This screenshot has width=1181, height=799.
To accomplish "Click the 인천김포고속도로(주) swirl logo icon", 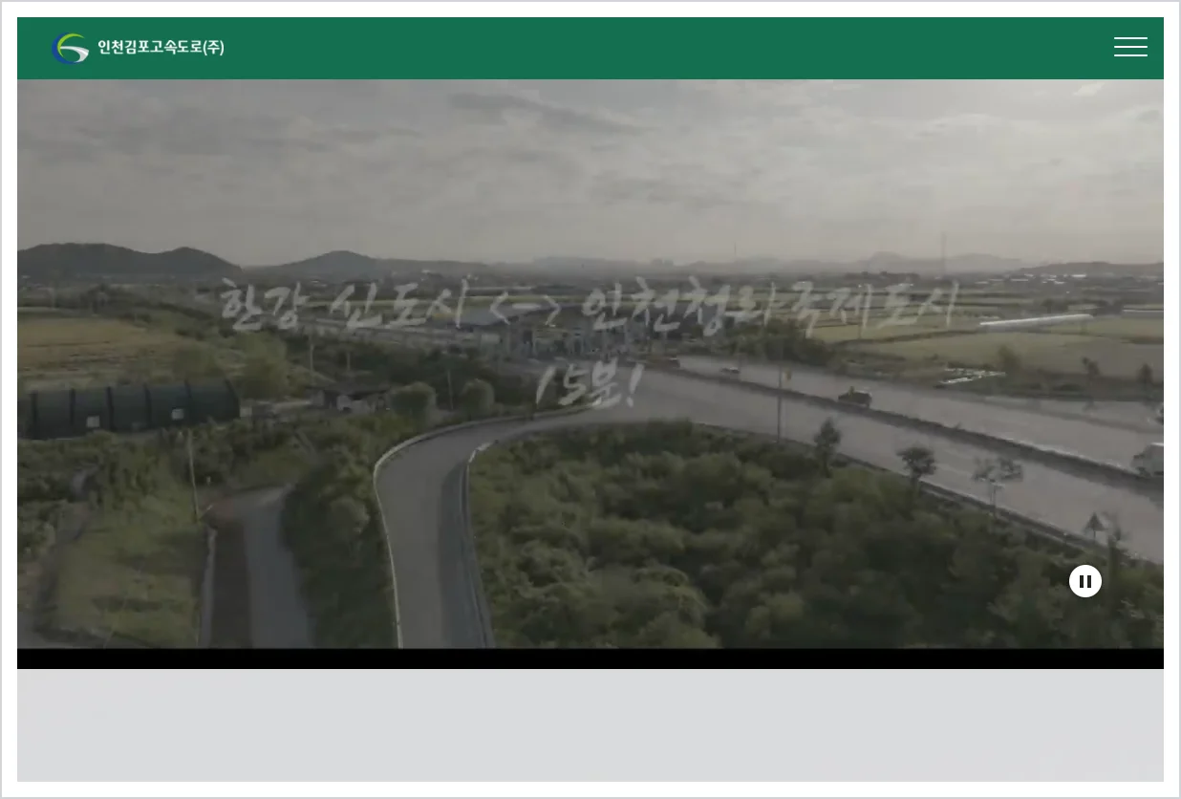I will coord(70,48).
